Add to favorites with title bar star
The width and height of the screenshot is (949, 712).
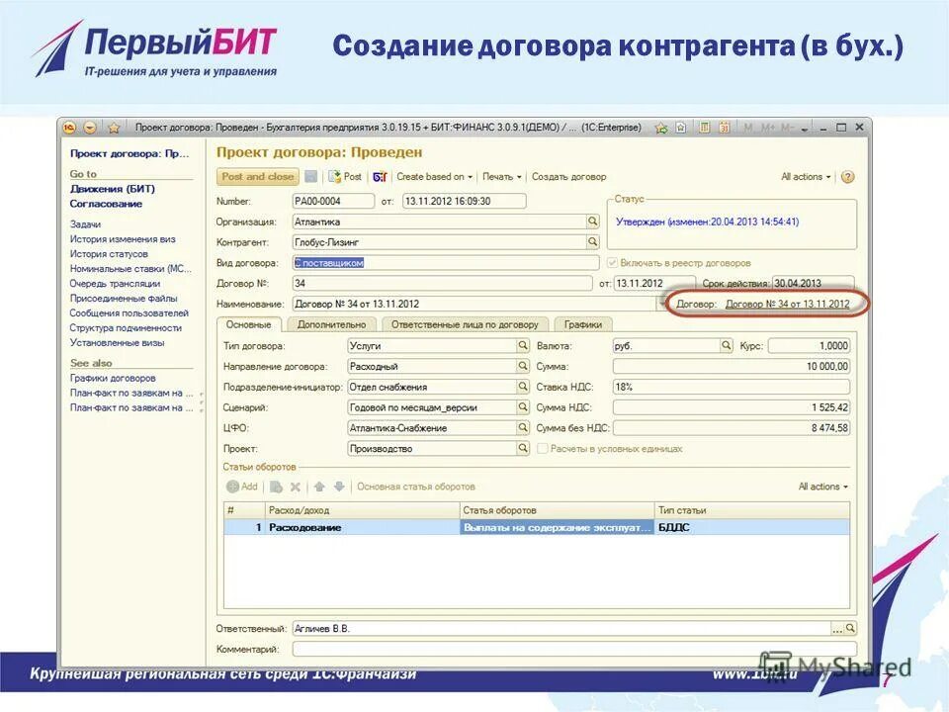[114, 128]
